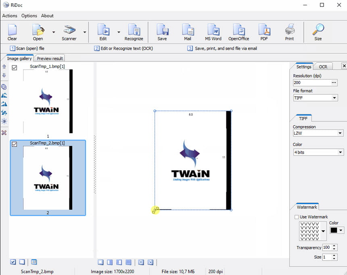Click the full-page selection icon
Viewport: 347px width, 275px height.
(128, 262)
